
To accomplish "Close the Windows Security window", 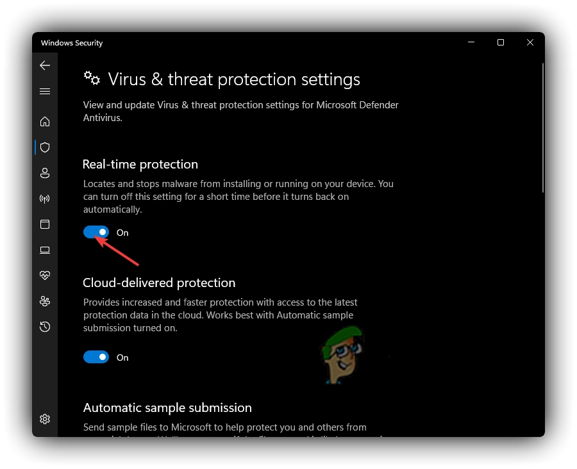I will (x=530, y=43).
